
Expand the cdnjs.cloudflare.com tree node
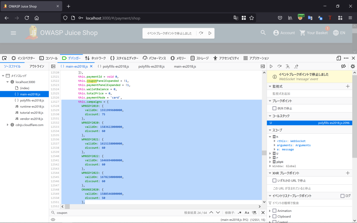click(8, 125)
